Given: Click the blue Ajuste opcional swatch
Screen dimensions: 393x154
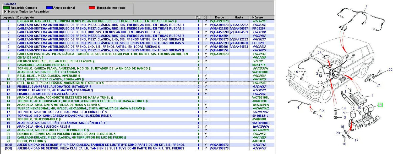Looking at the screenshot, I should (50, 8).
